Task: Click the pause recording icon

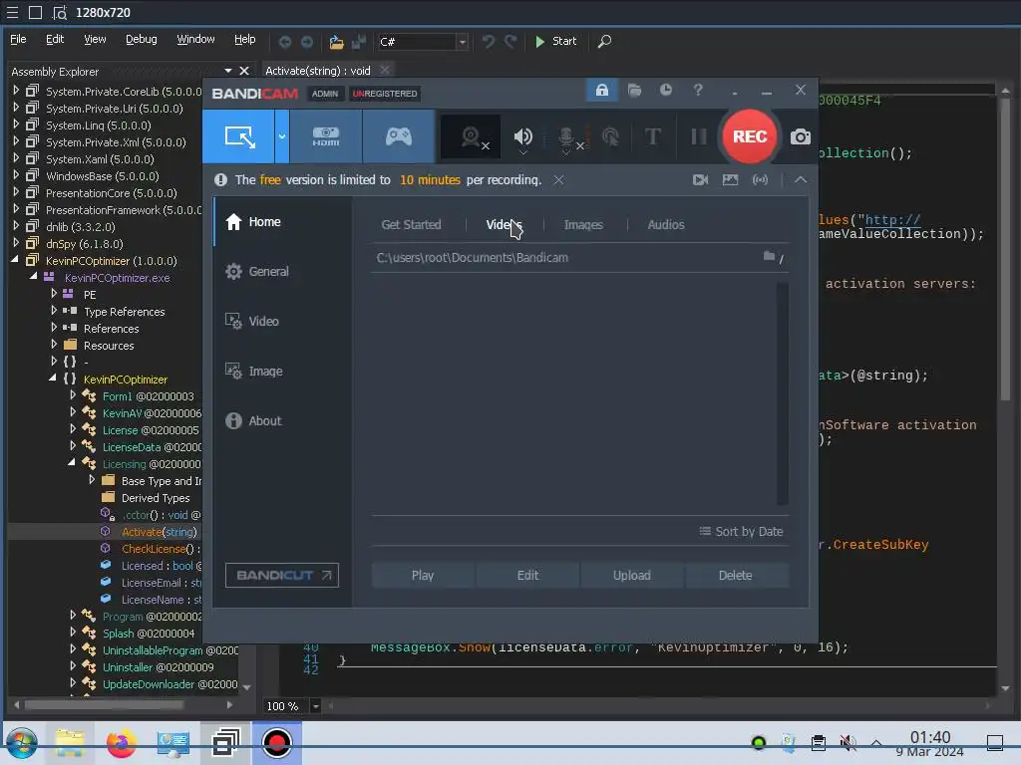Action: pyautogui.click(x=698, y=136)
